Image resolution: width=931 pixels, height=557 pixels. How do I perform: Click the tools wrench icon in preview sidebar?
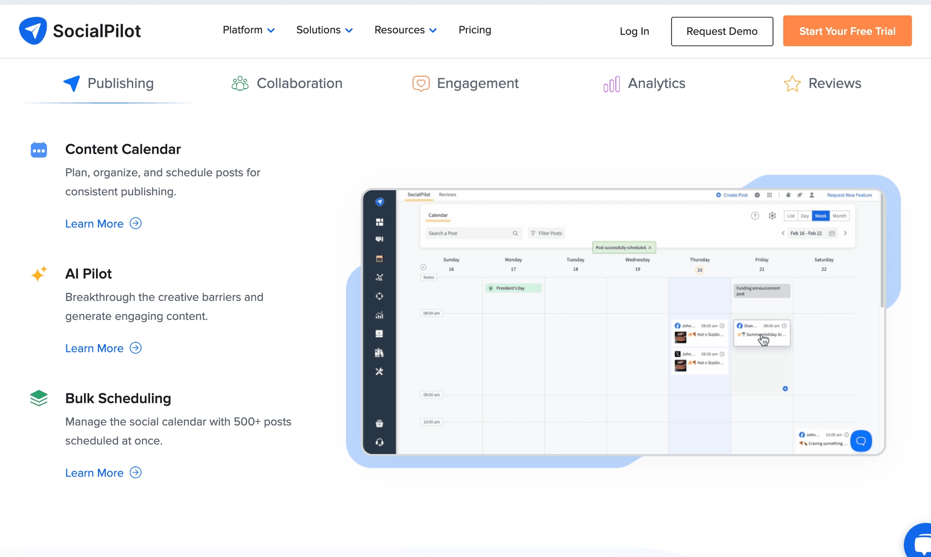[x=380, y=371]
